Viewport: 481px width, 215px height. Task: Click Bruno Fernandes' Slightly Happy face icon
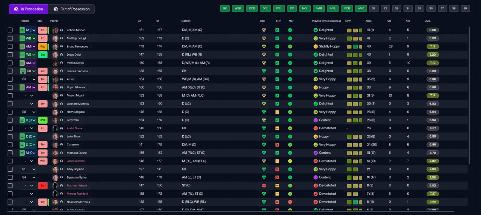pos(316,47)
